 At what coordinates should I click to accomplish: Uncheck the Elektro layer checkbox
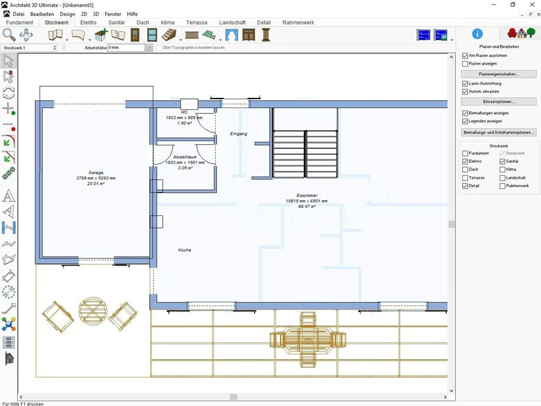tap(465, 161)
